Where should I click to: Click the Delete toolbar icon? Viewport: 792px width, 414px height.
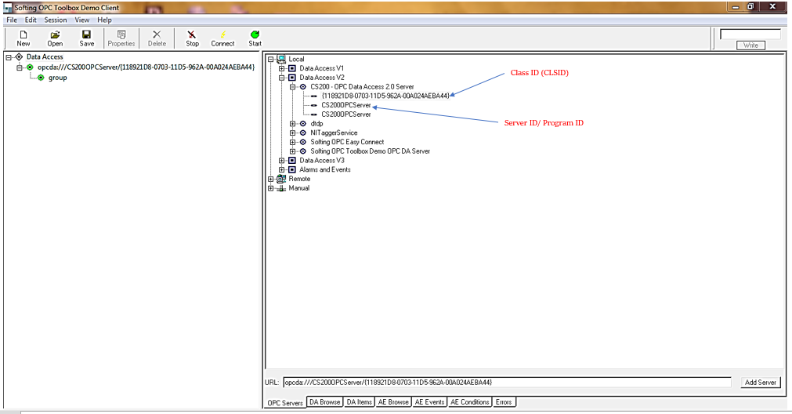(157, 34)
